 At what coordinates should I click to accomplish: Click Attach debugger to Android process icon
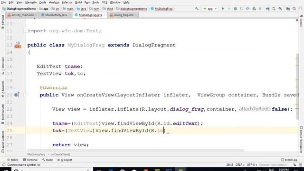coord(254,9)
